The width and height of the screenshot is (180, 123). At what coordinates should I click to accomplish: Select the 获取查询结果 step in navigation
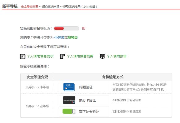72,6
